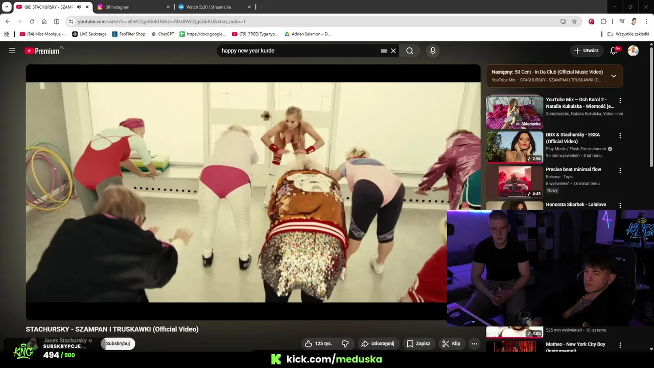Open the red extension icon
The width and height of the screenshot is (654, 368).
point(591,21)
